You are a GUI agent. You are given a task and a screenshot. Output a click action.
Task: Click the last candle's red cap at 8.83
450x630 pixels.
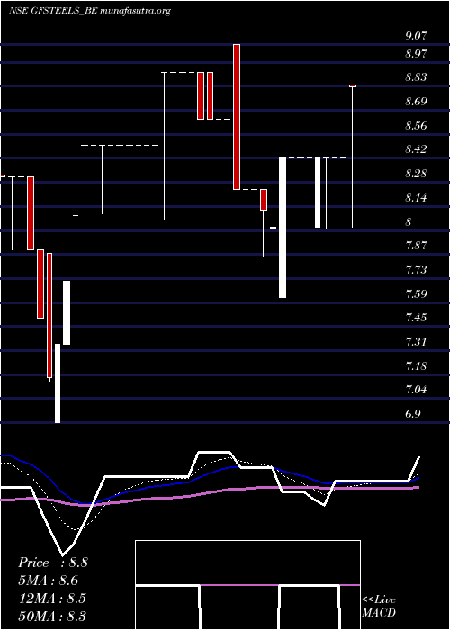point(353,85)
